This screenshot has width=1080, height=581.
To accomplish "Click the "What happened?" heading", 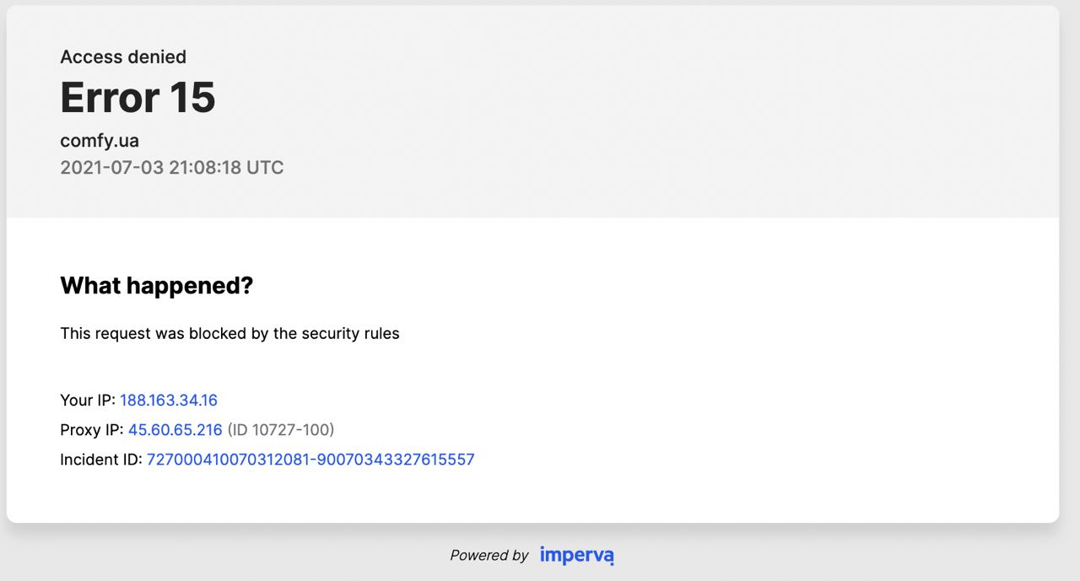I will click(x=156, y=286).
